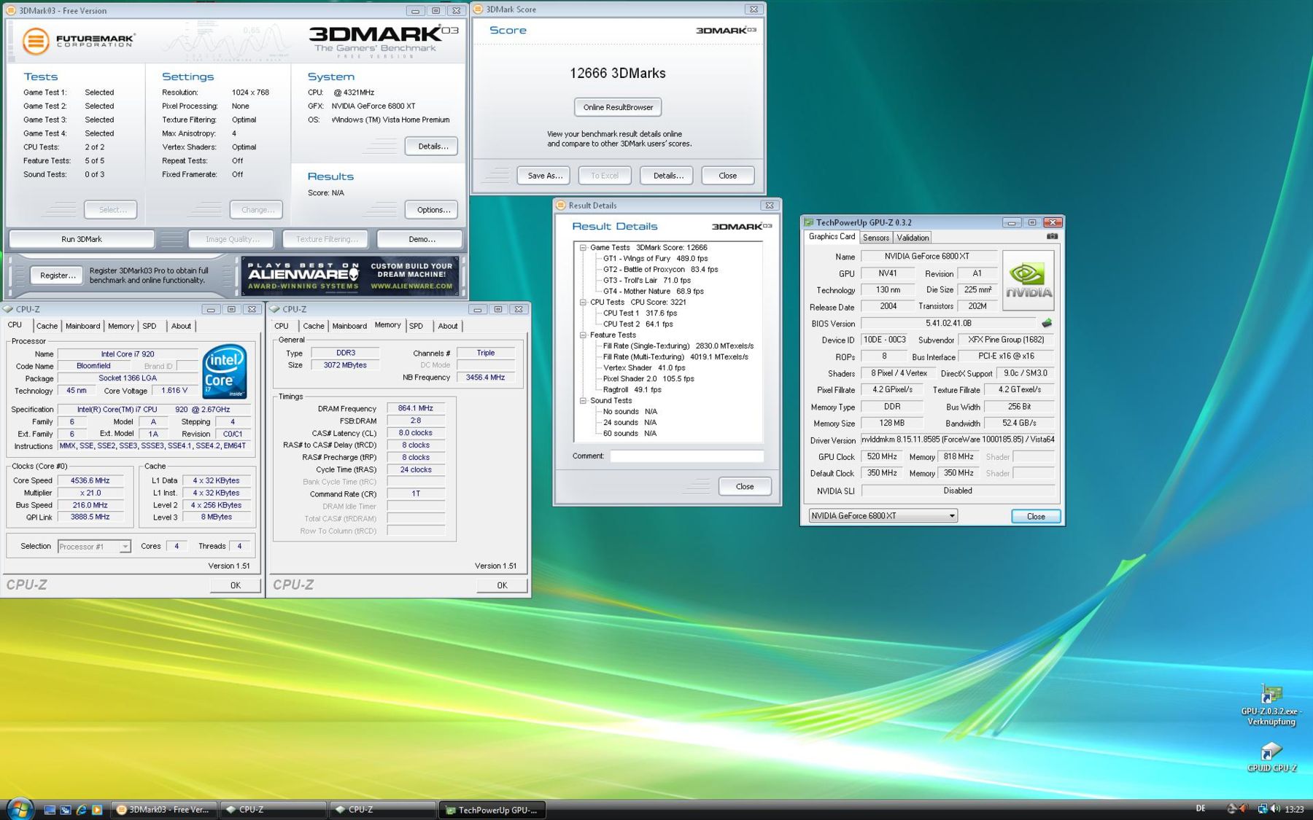The image size is (1313, 820).
Task: Click Intel Core i7 logo in CPU-Z
Action: pos(225,371)
